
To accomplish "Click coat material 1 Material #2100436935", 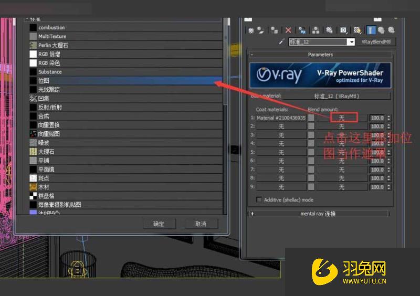I will pos(281,118).
